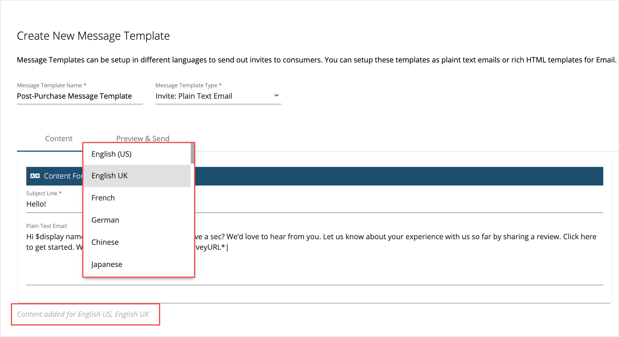Select German from language dropdown
Image resolution: width=619 pixels, height=337 pixels.
click(x=106, y=220)
